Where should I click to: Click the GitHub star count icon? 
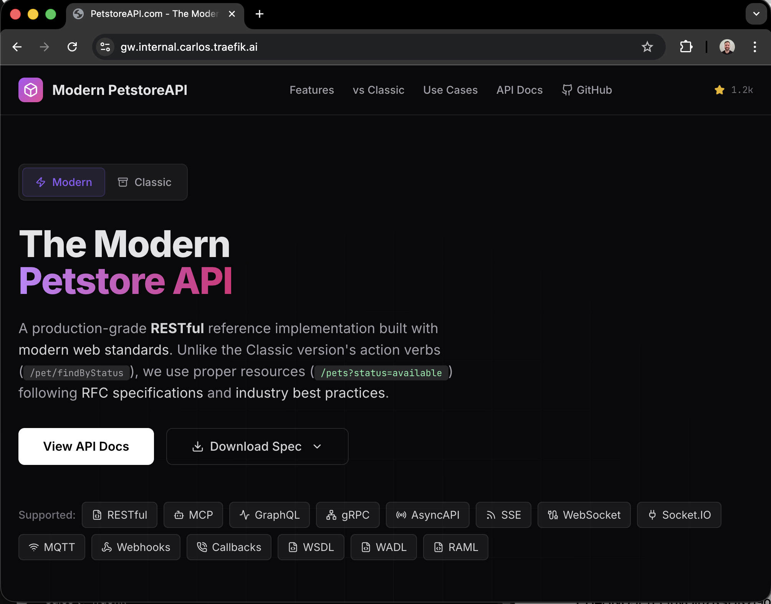click(x=719, y=90)
